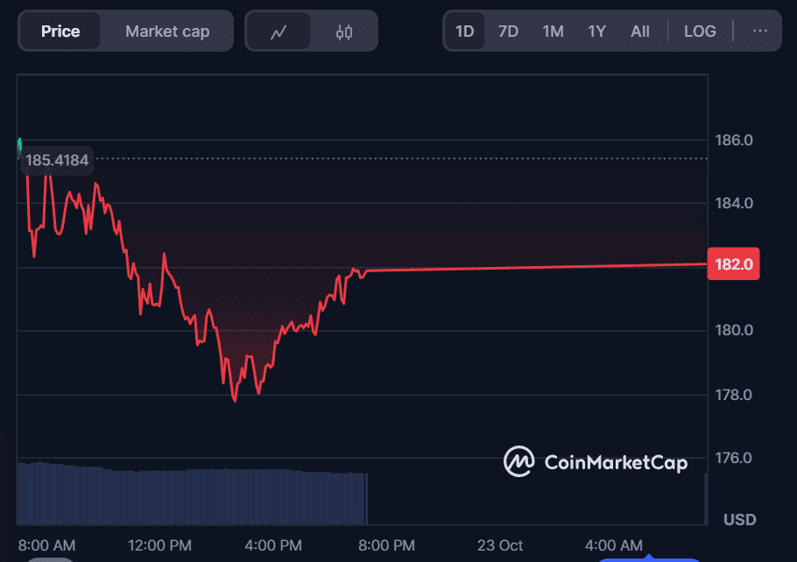Click the red 182.0 current price tag
Screen dimensions: 797x562
tap(733, 263)
